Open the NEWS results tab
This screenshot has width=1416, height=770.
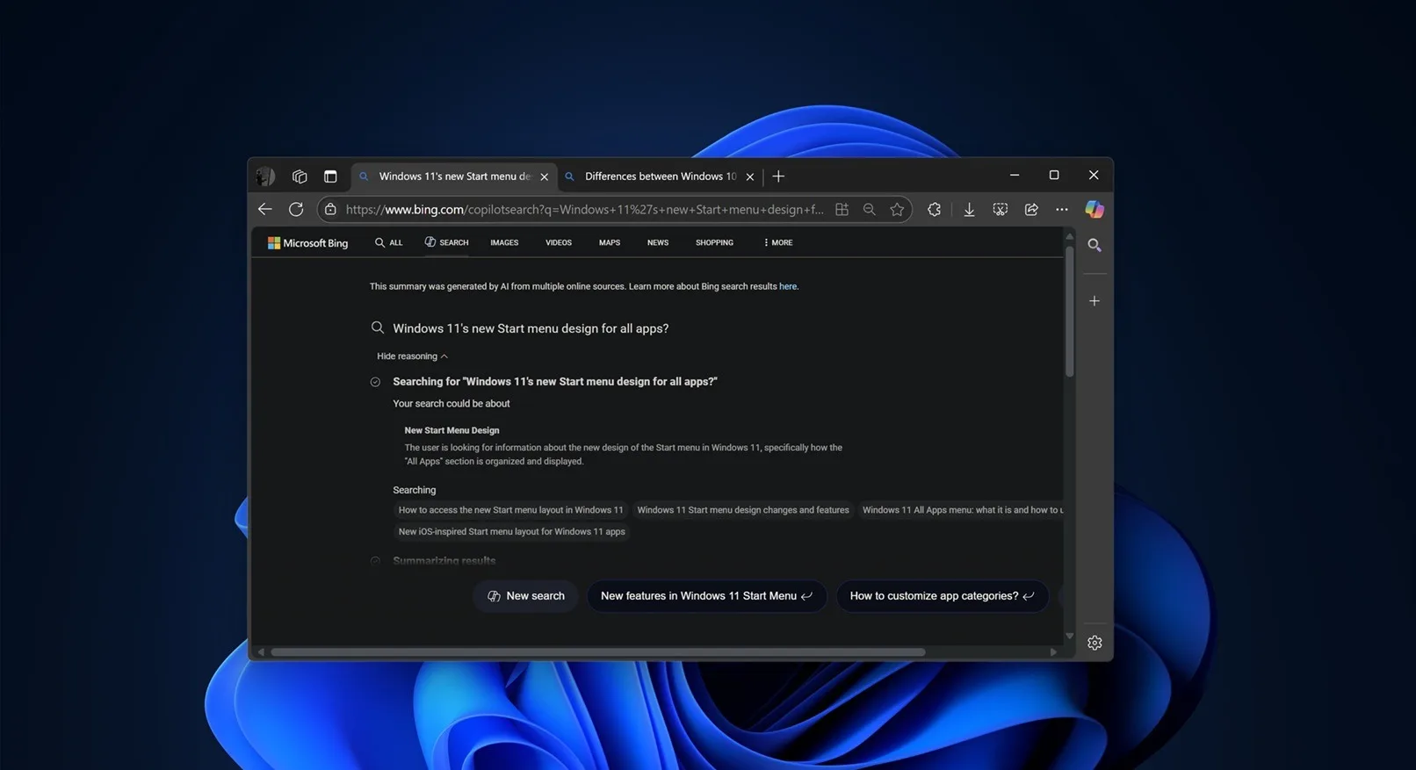point(658,242)
